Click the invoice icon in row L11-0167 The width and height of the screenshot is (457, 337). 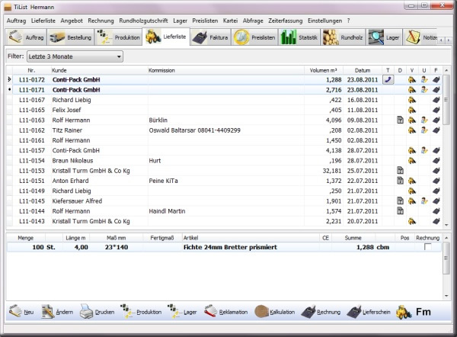coord(436,100)
